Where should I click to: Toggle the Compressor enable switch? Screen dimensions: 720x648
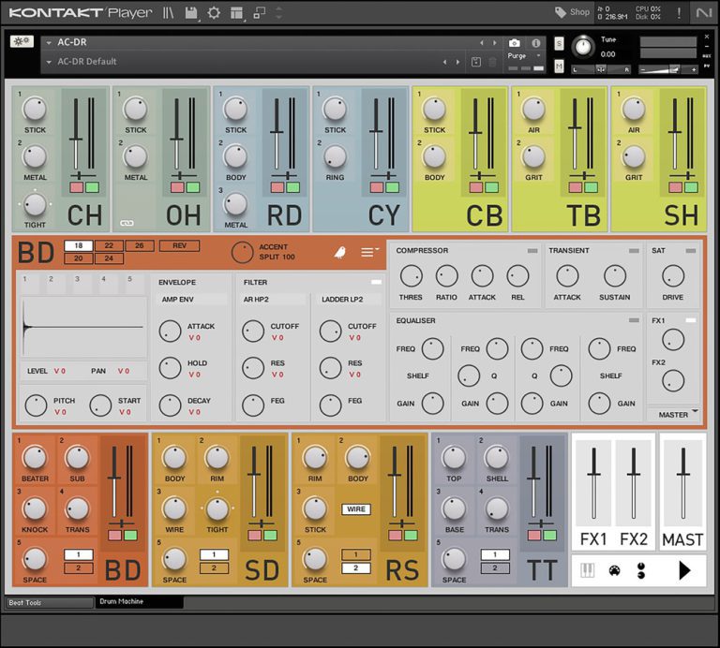tap(532, 251)
